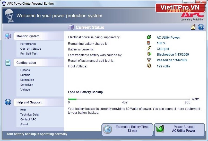
Task: Open Sensitivity settings
Action: pyautogui.click(x=27, y=85)
